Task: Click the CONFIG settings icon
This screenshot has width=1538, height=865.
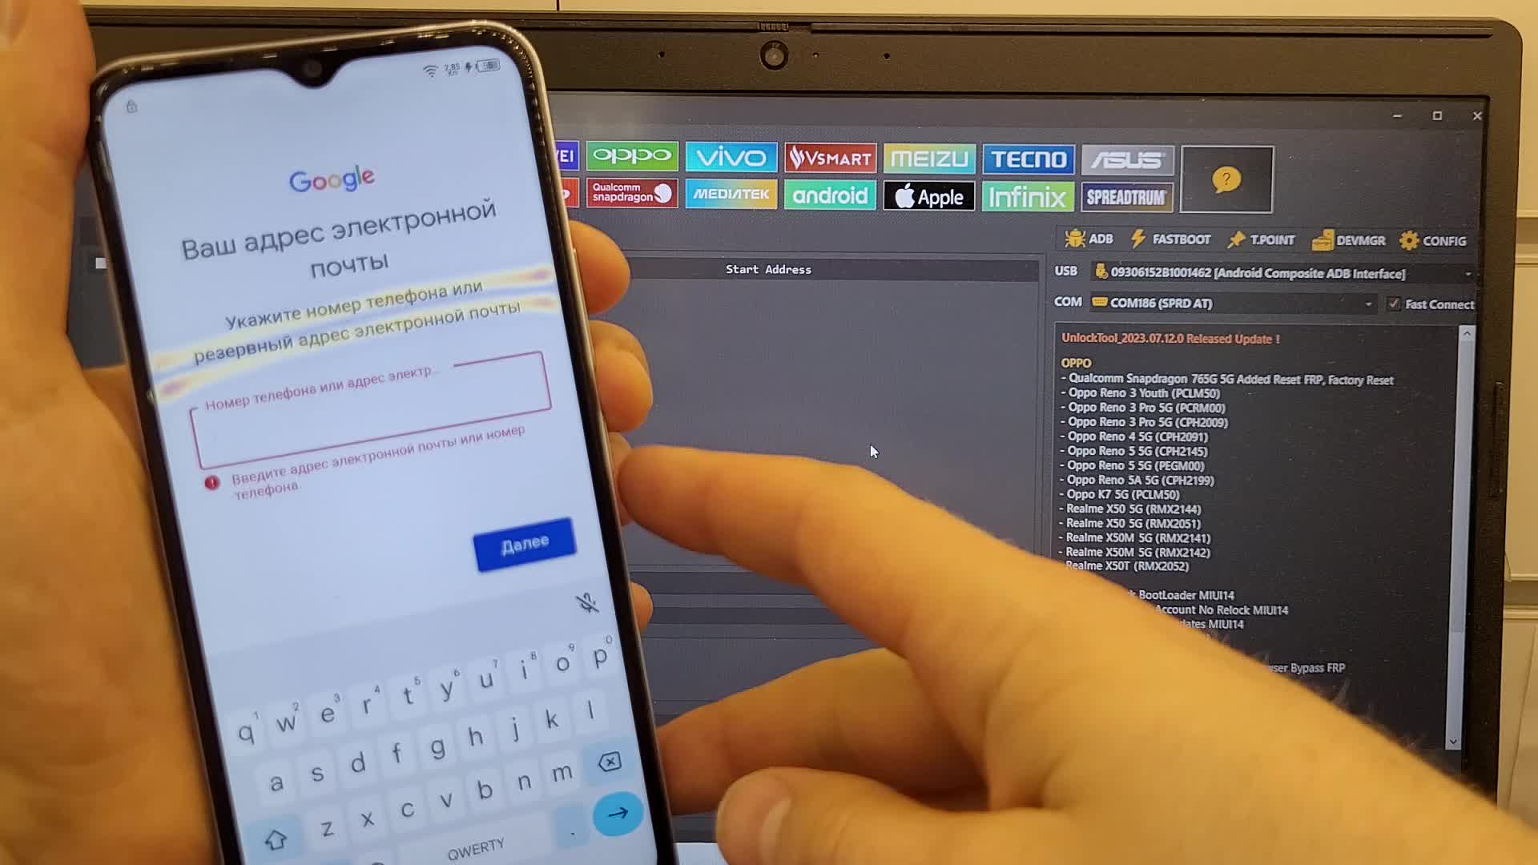Action: (x=1431, y=241)
